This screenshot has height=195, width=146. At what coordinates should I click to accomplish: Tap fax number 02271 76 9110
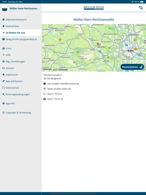click(x=55, y=99)
